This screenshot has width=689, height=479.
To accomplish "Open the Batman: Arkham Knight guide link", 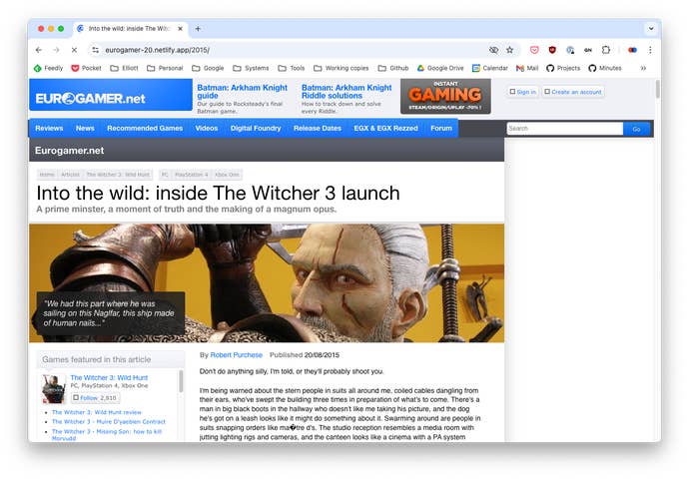I will pyautogui.click(x=242, y=92).
